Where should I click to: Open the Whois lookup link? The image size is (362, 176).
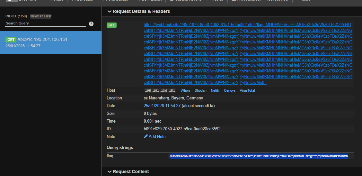(185, 91)
